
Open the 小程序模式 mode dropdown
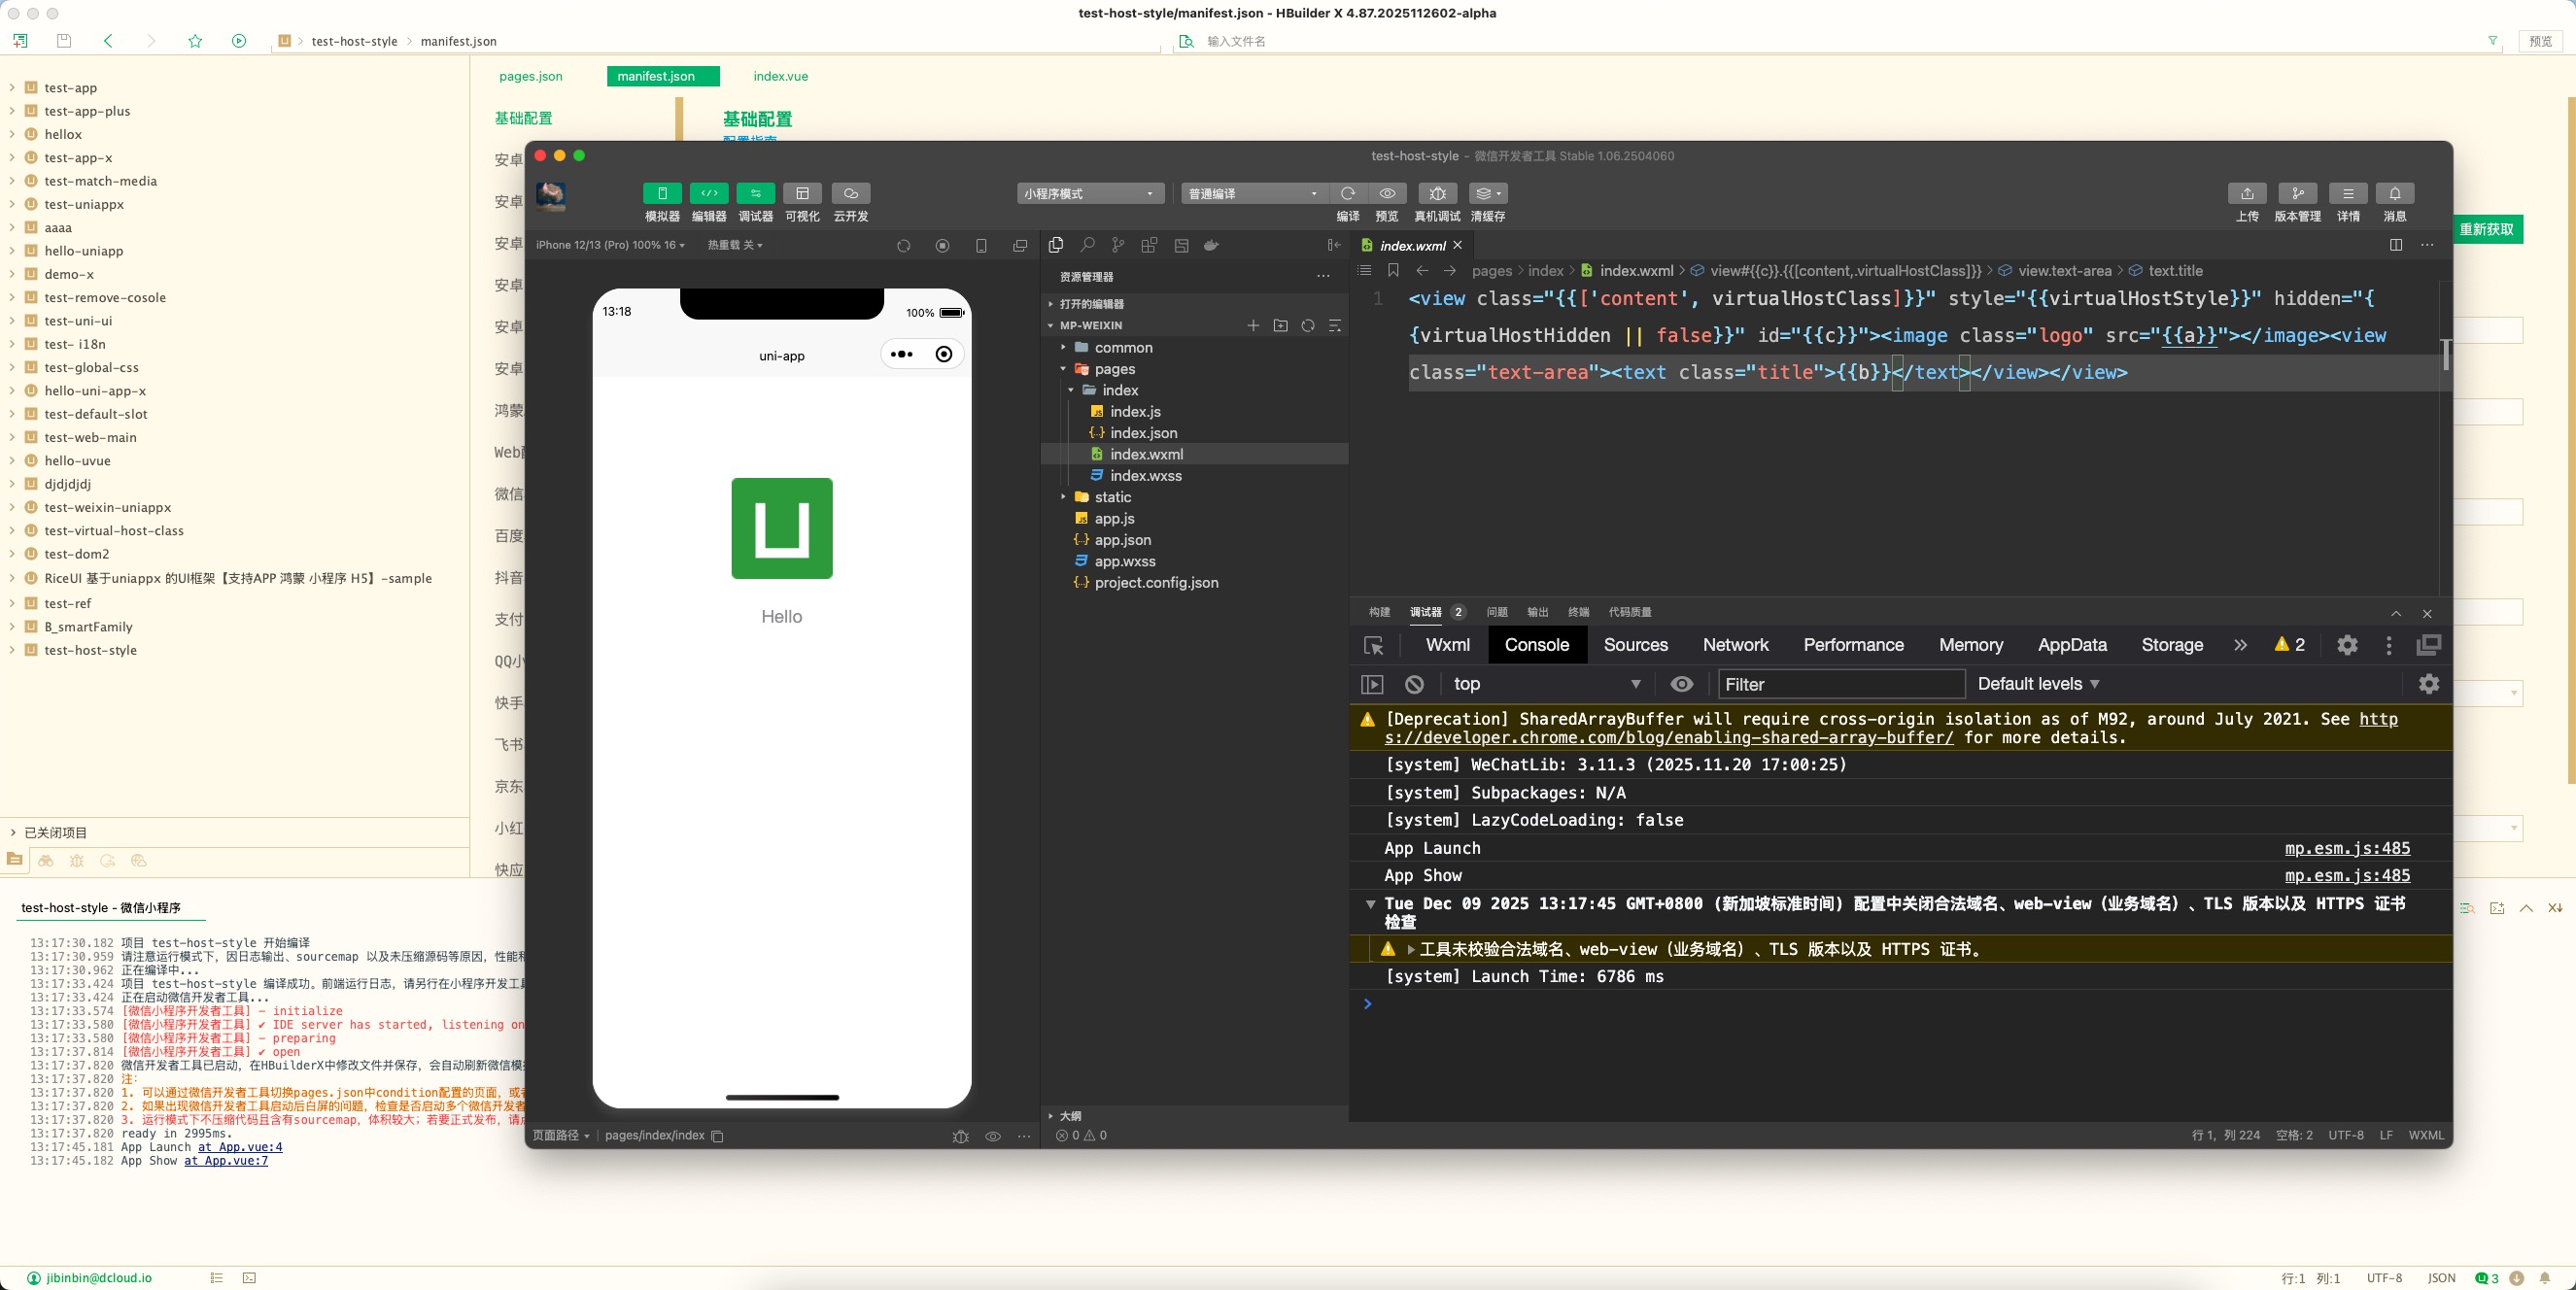(1089, 193)
